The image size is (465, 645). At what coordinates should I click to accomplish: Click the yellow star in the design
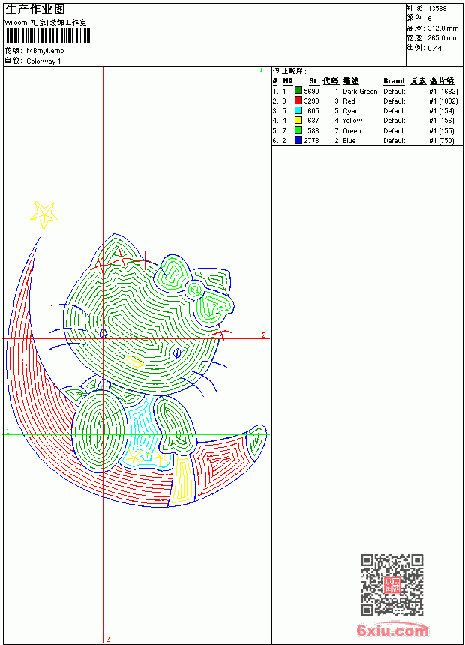(43, 214)
